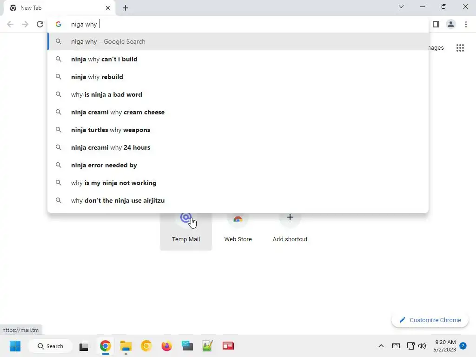Choose suggestion 'ninja creami why 24 hours'
The image size is (476, 357).
click(x=238, y=147)
